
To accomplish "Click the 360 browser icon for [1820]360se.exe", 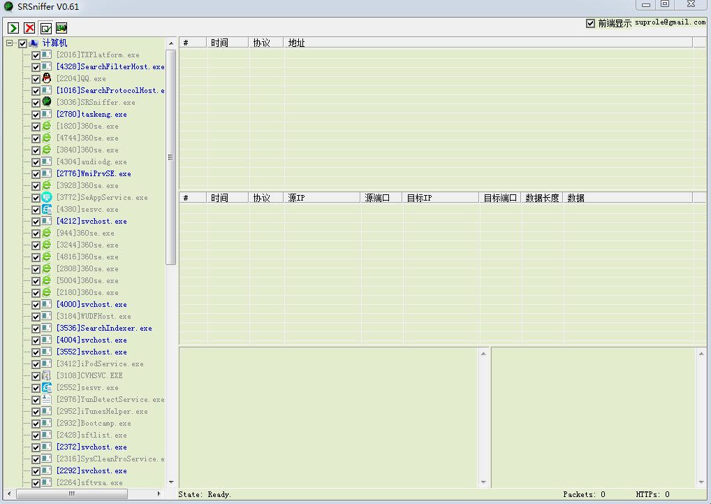I will [x=47, y=126].
